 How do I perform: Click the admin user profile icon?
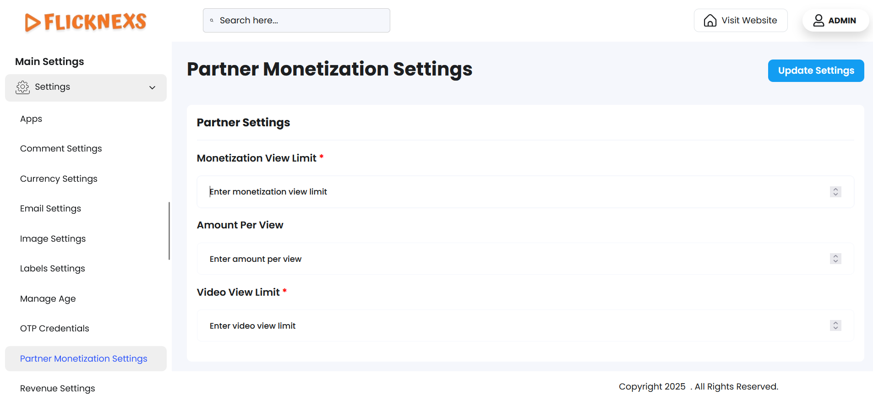(818, 21)
